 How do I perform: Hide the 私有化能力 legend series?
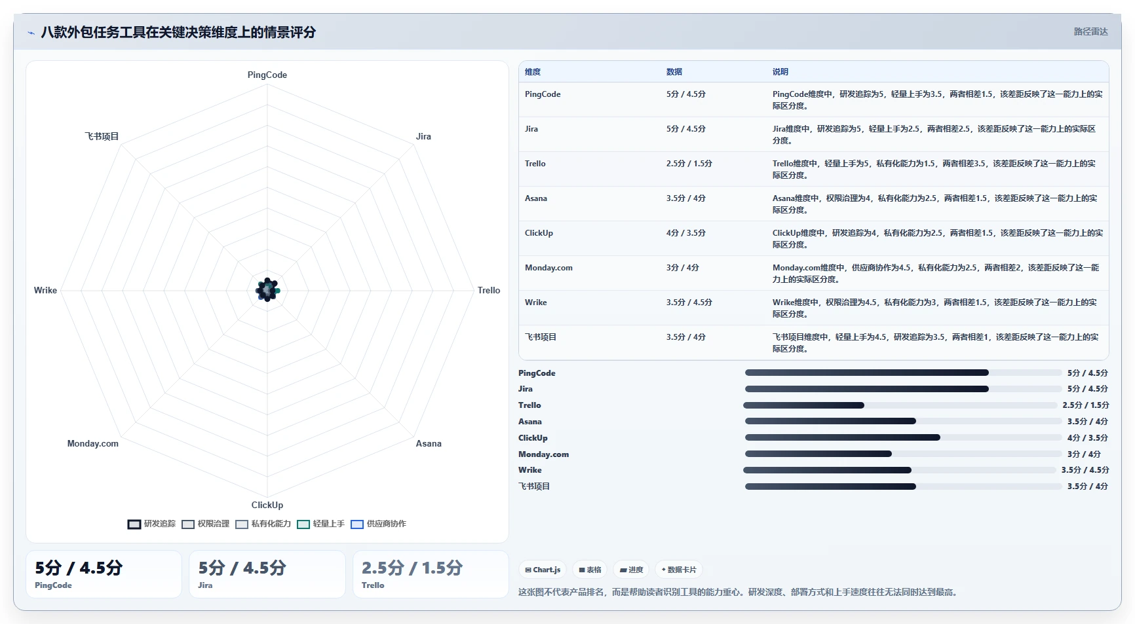[x=263, y=524]
